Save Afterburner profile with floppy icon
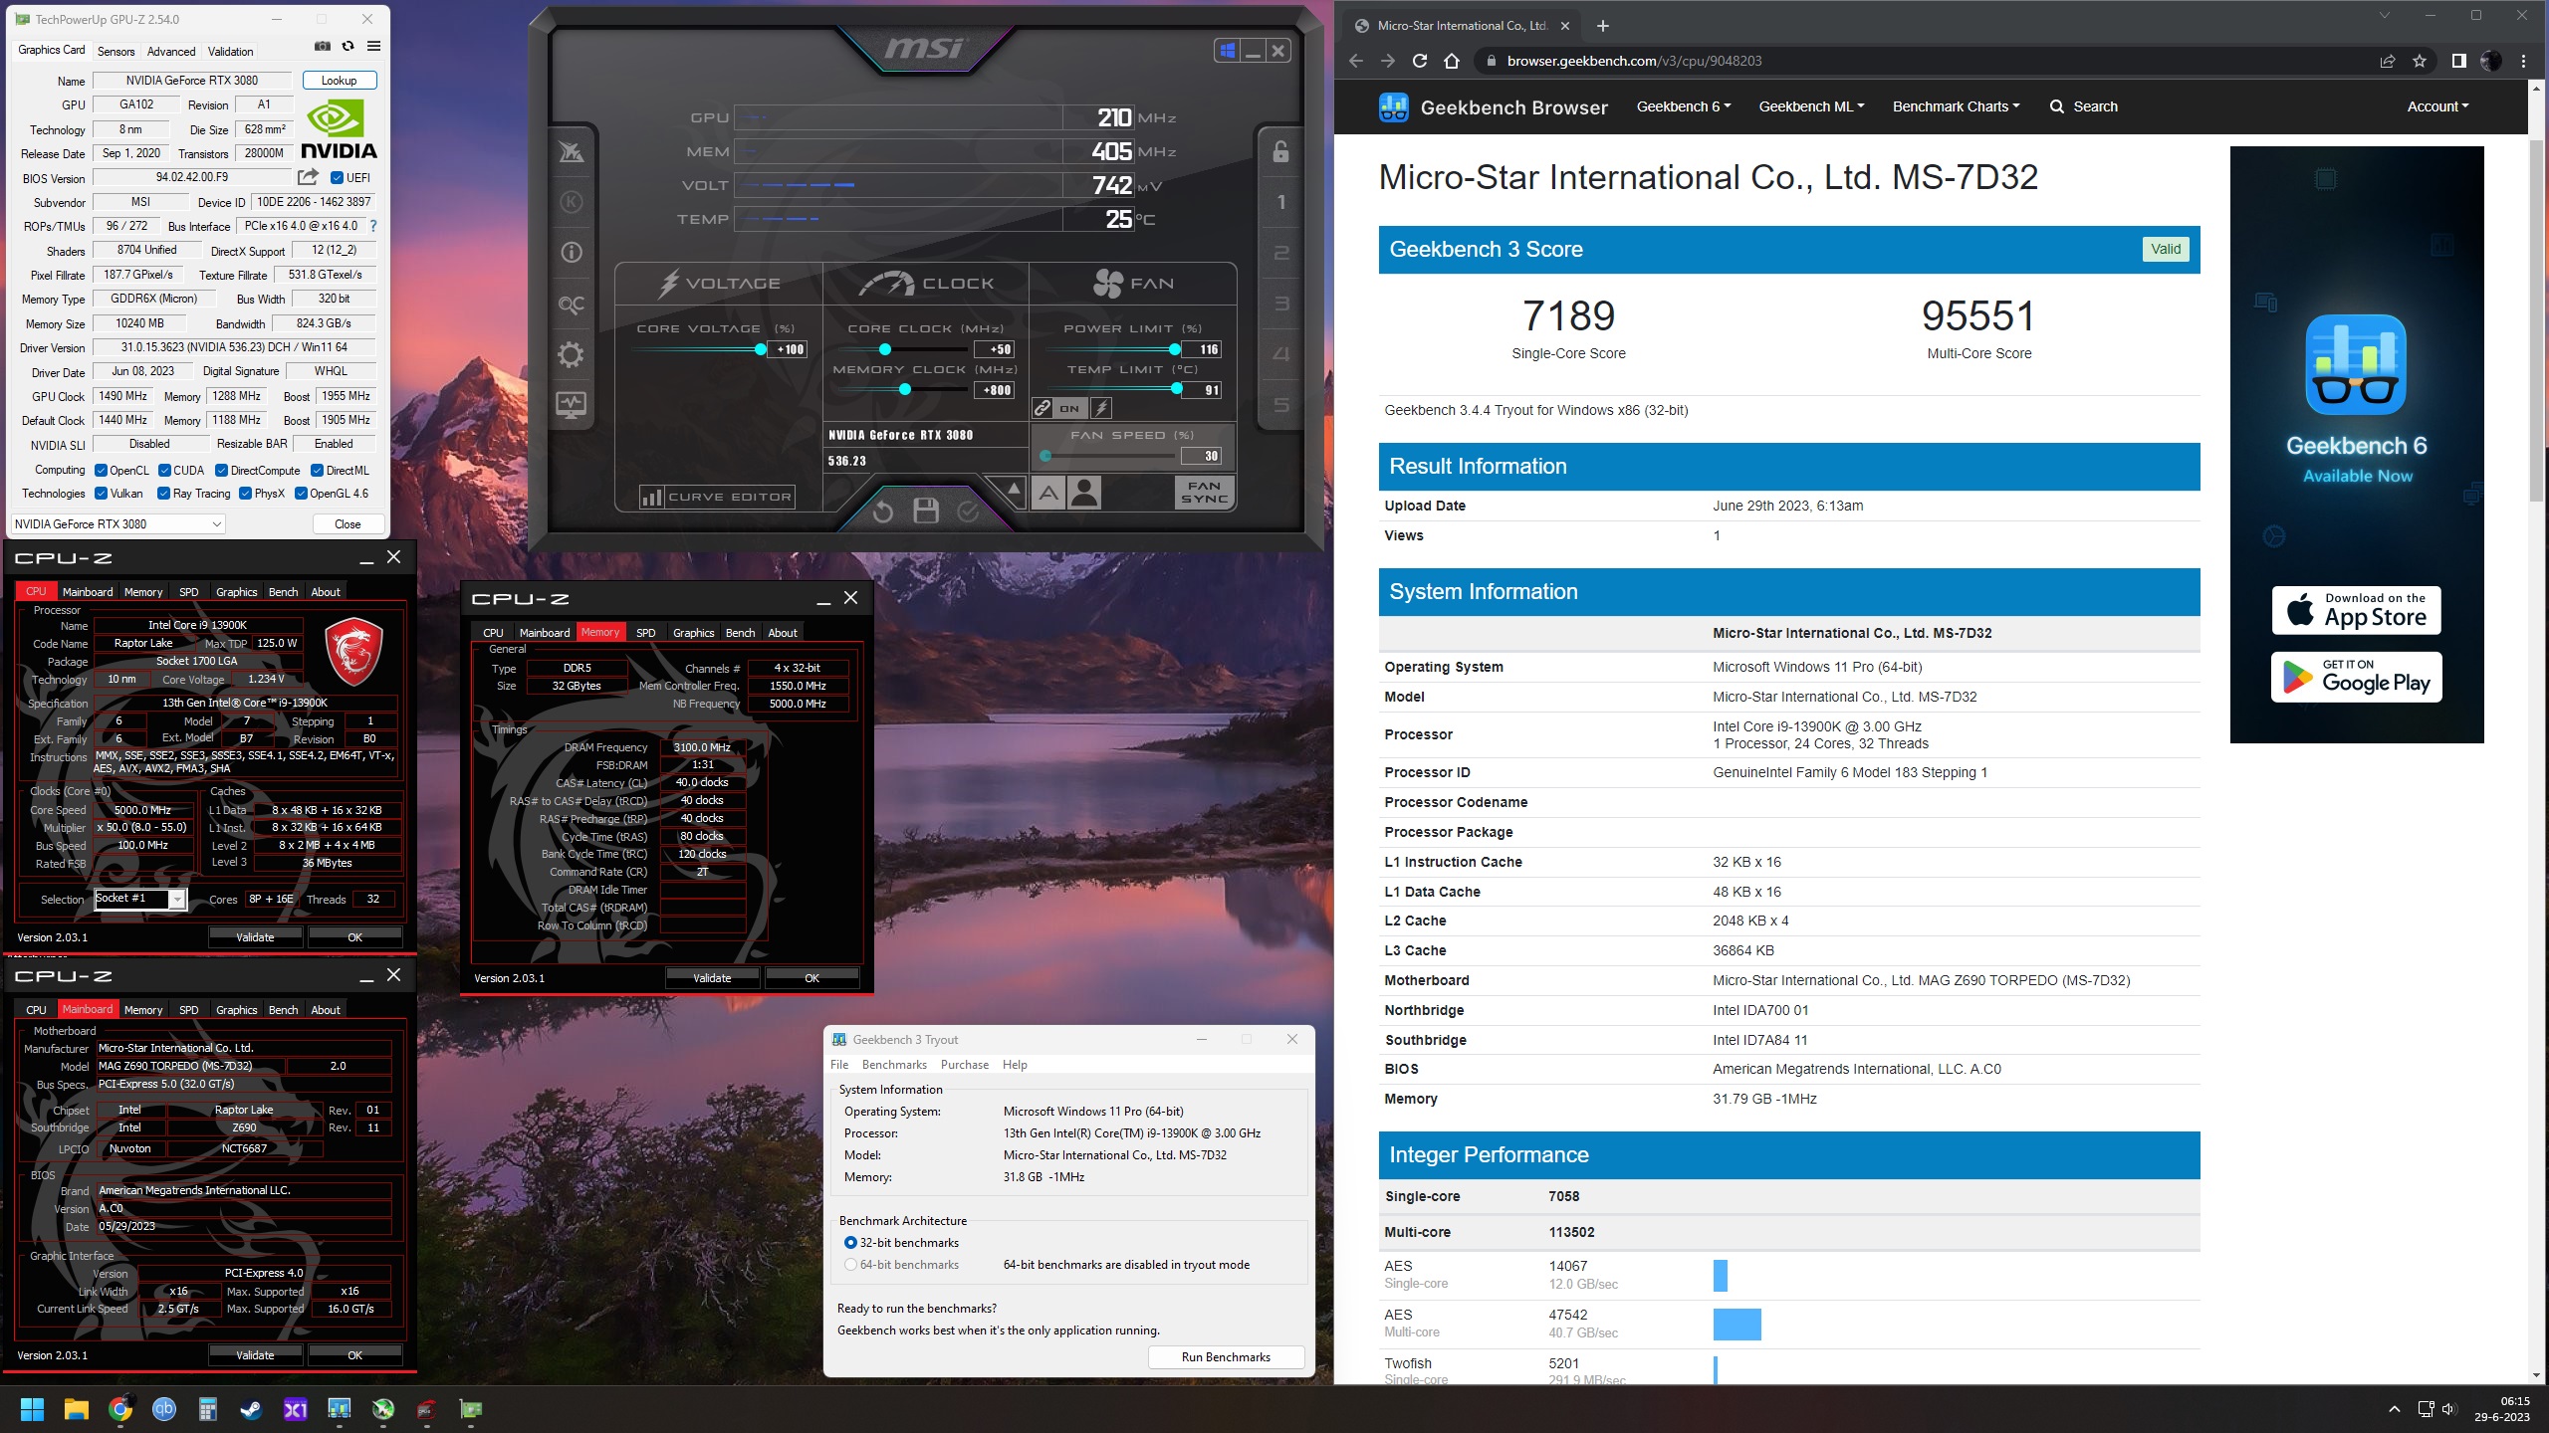 pos(926,512)
